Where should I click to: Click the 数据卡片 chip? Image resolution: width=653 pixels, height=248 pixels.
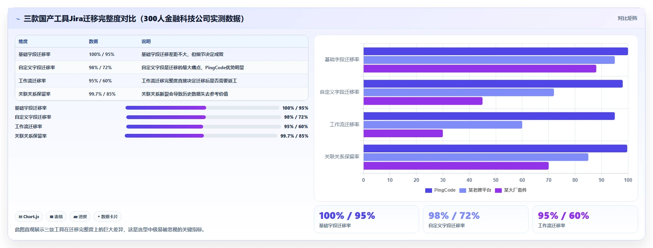[x=108, y=217]
